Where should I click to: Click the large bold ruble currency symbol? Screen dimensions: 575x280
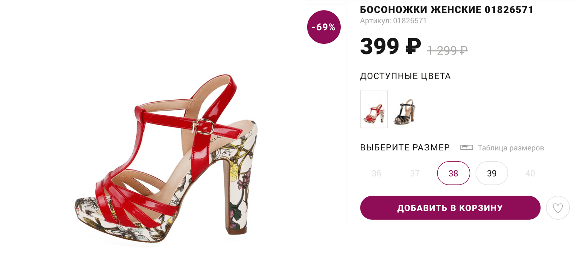[x=413, y=46]
